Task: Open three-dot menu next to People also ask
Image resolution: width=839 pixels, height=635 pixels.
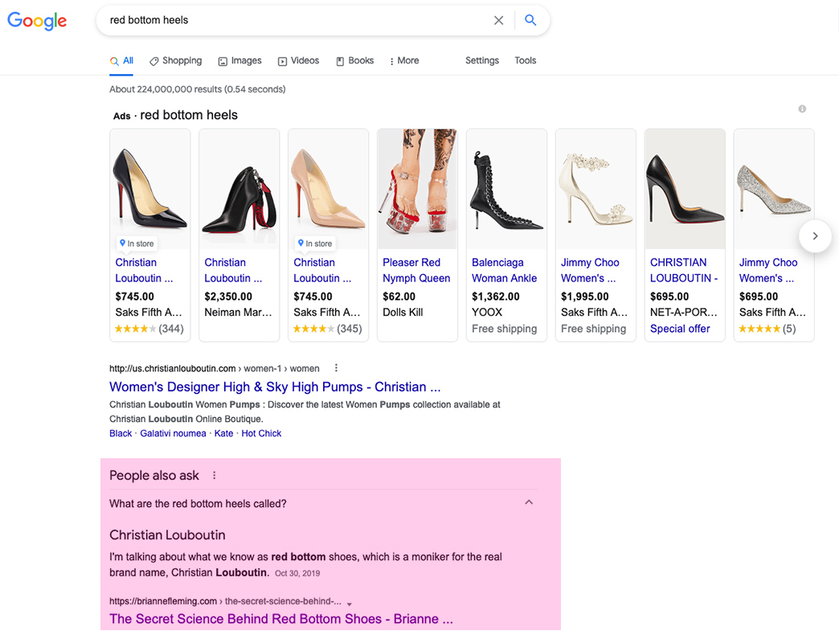Action: pyautogui.click(x=215, y=476)
